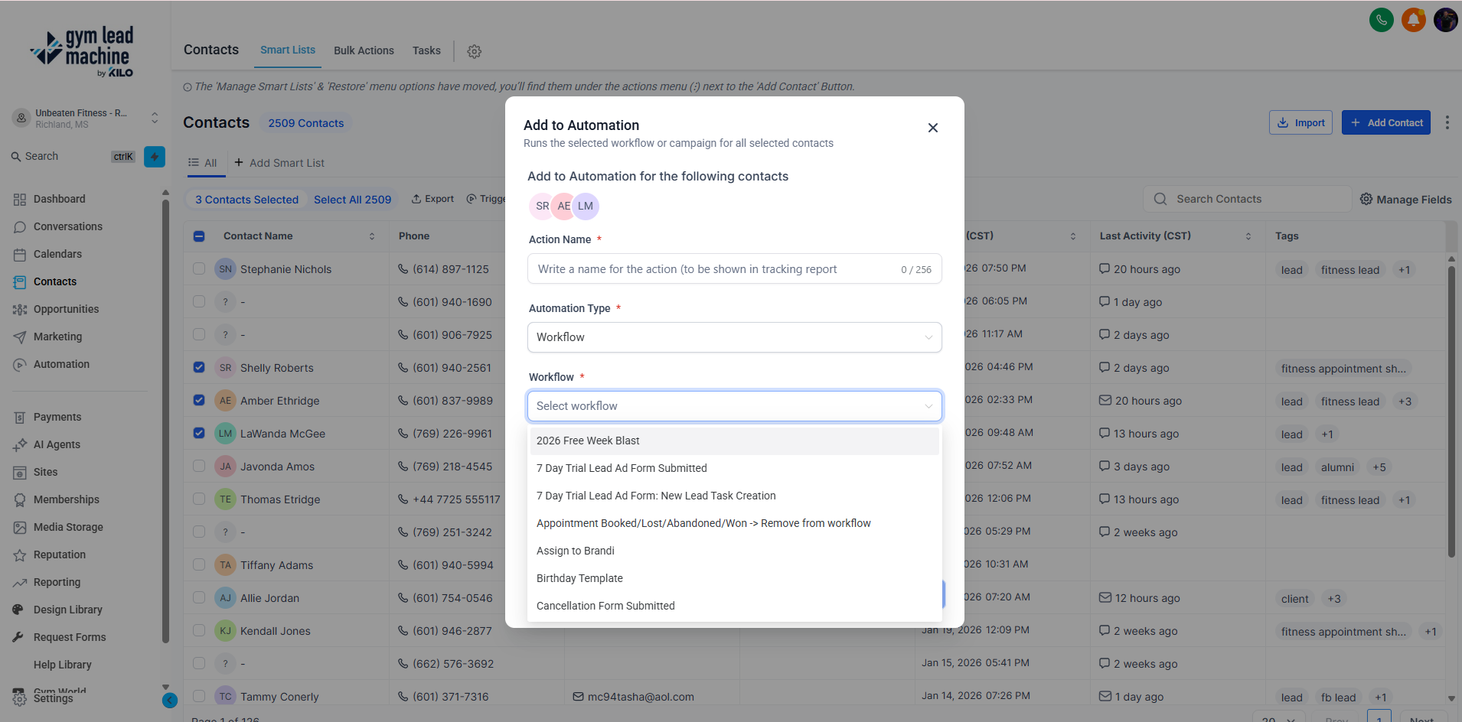The height and width of the screenshot is (722, 1462).
Task: Go to the Tasks tab
Action: point(426,50)
